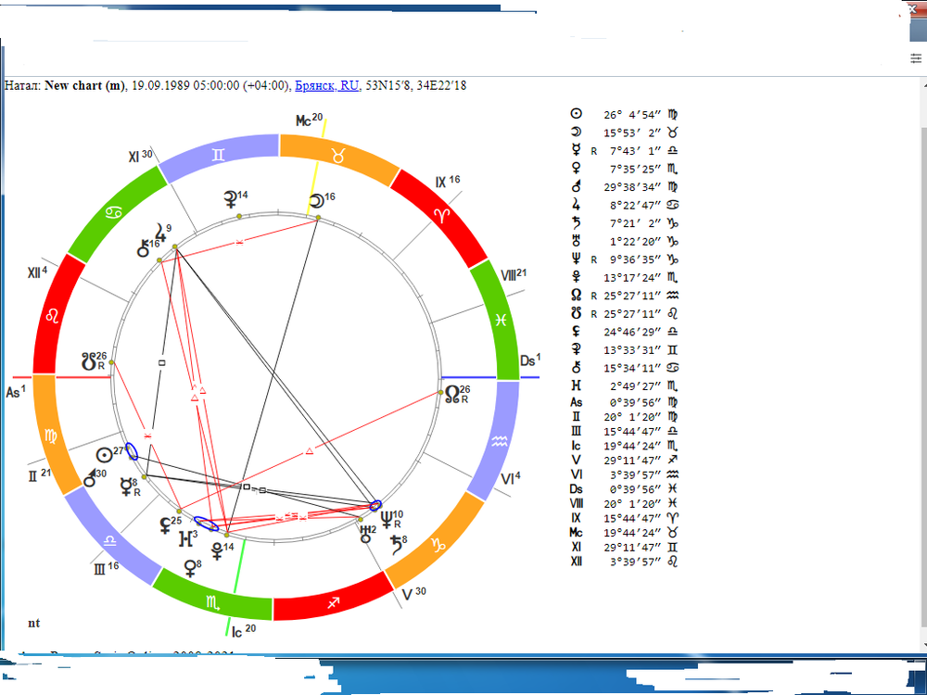Click the Leo segment of the zodiac ring
The image size is (927, 695).
(x=52, y=316)
